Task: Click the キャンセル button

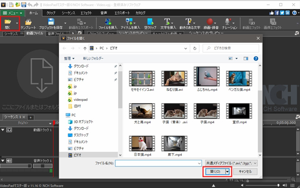Action: point(245,172)
